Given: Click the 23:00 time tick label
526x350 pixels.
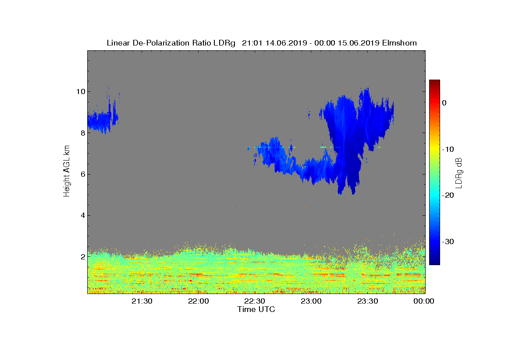Looking at the screenshot, I should coord(311,301).
